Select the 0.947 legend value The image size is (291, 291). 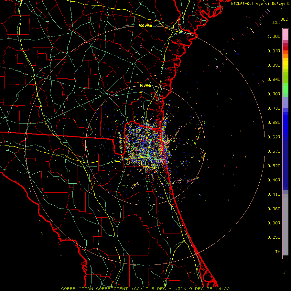click(x=274, y=51)
